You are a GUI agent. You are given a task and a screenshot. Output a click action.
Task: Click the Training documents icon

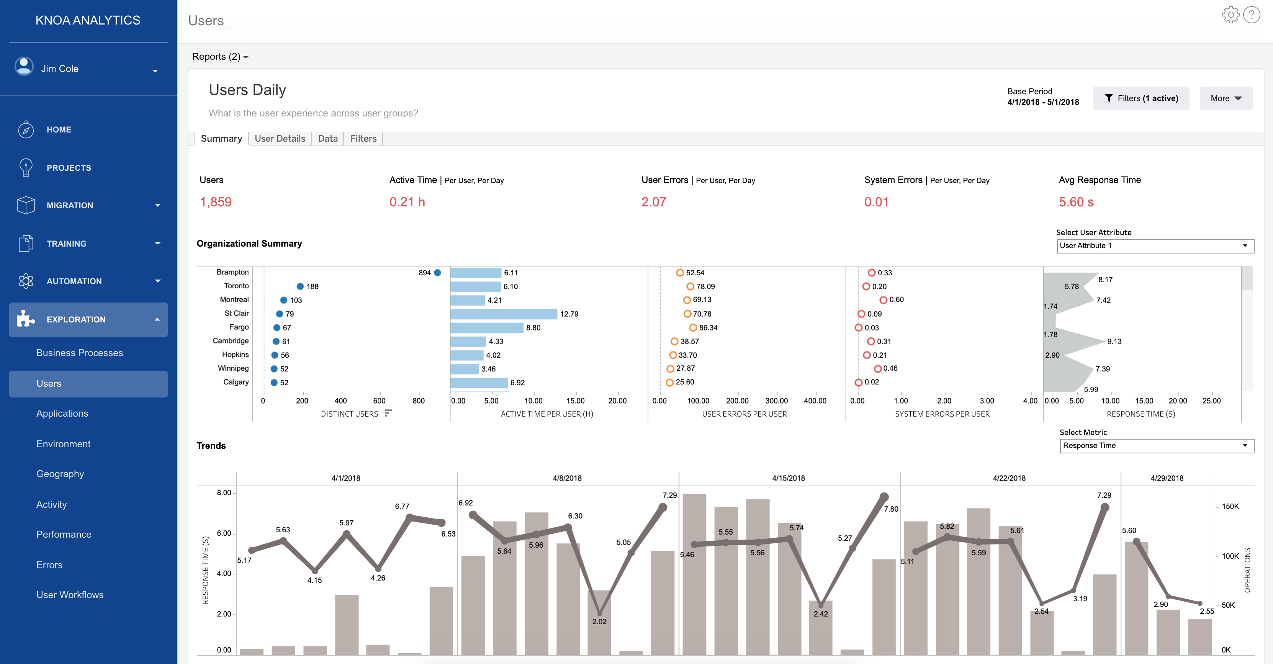26,243
